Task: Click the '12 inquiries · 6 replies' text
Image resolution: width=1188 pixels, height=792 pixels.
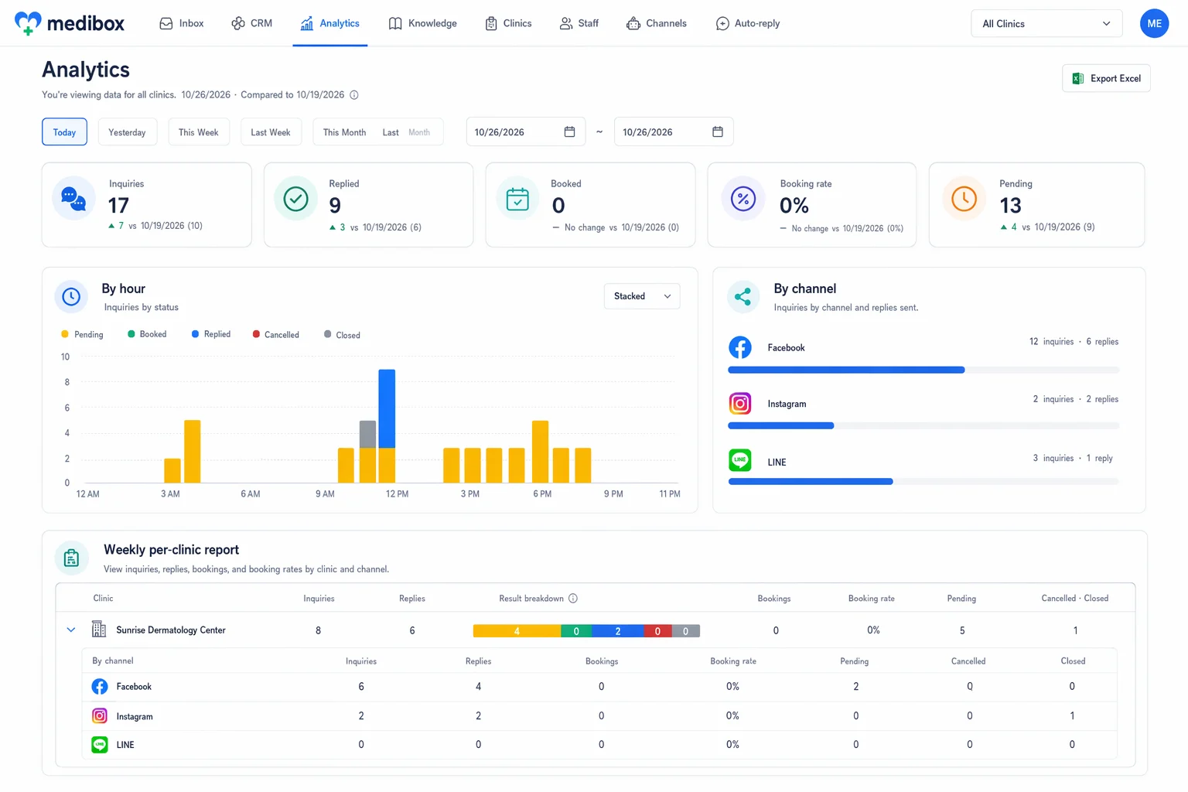Action: click(x=1074, y=341)
